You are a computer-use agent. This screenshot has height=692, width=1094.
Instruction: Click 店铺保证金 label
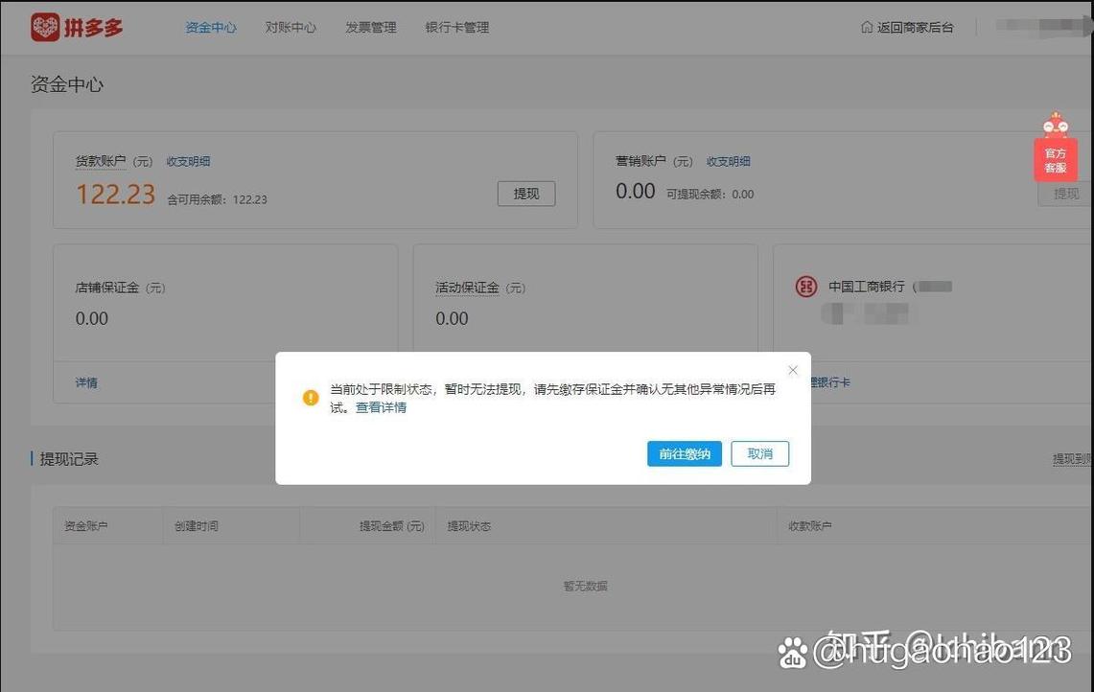[x=107, y=288]
